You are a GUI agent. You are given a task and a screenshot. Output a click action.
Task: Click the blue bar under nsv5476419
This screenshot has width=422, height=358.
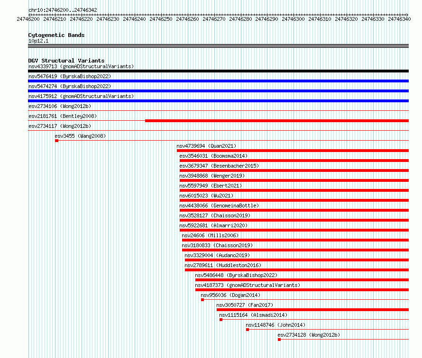[218, 81]
